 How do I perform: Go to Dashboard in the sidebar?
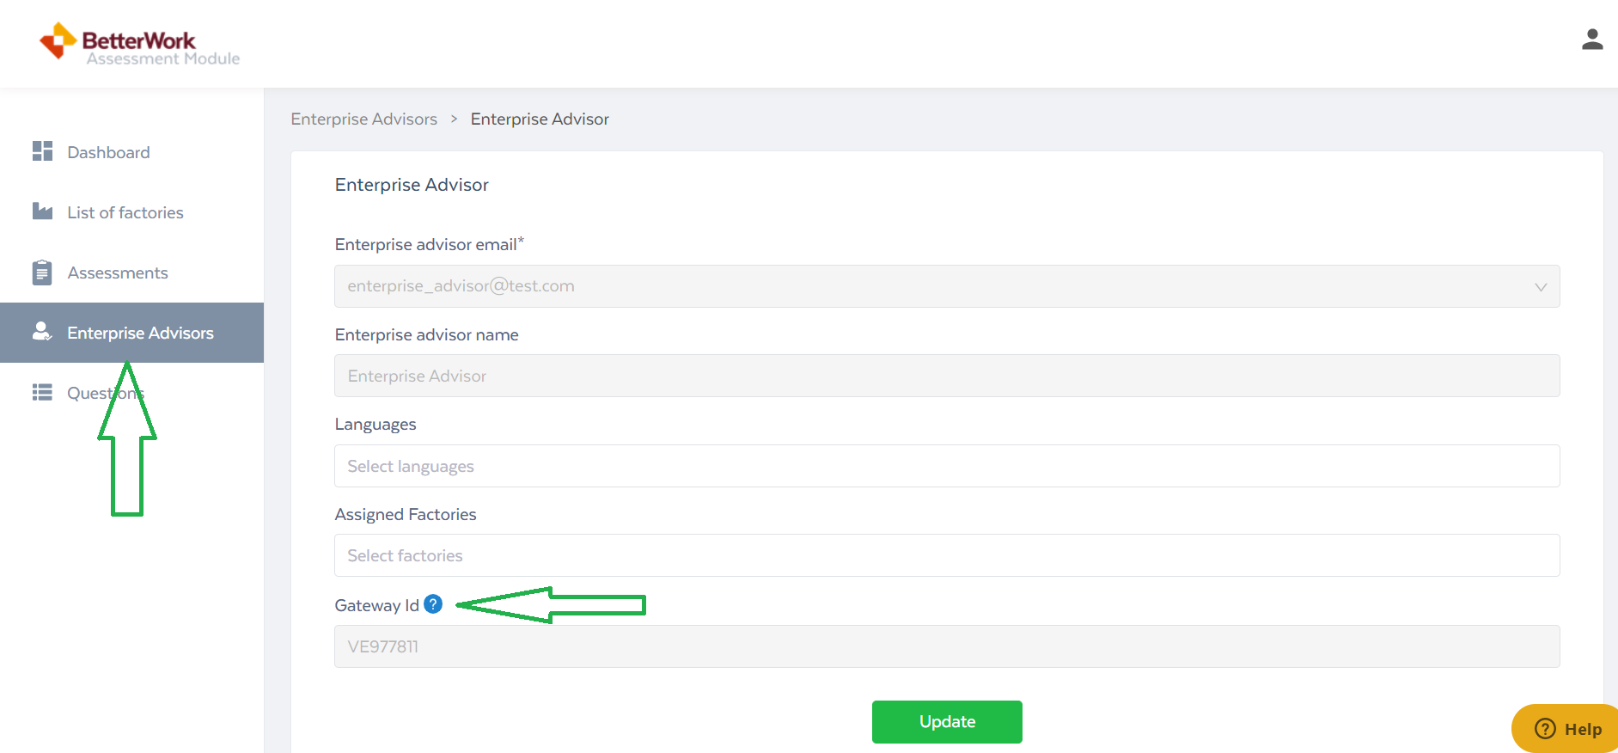pos(108,152)
